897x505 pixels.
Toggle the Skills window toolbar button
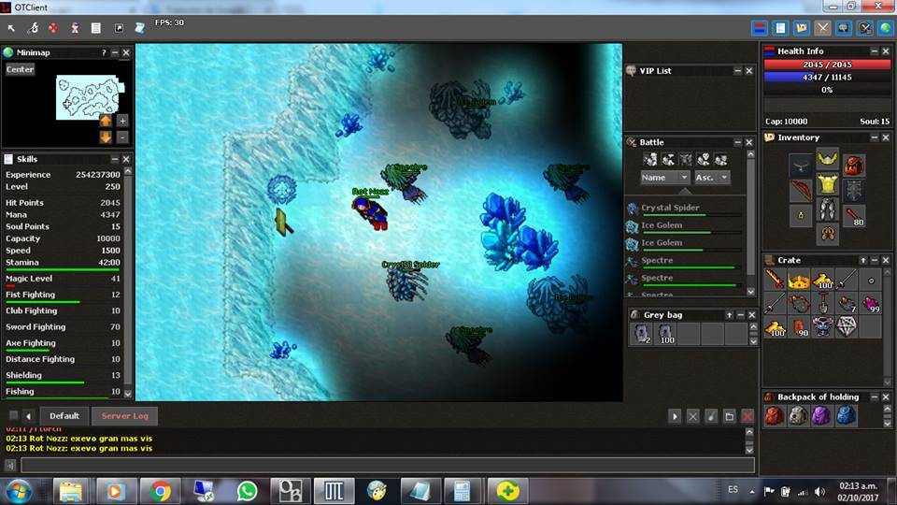[x=780, y=28]
